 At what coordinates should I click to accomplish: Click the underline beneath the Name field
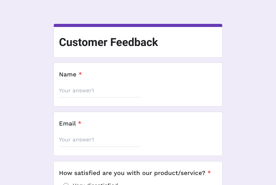tap(99, 97)
